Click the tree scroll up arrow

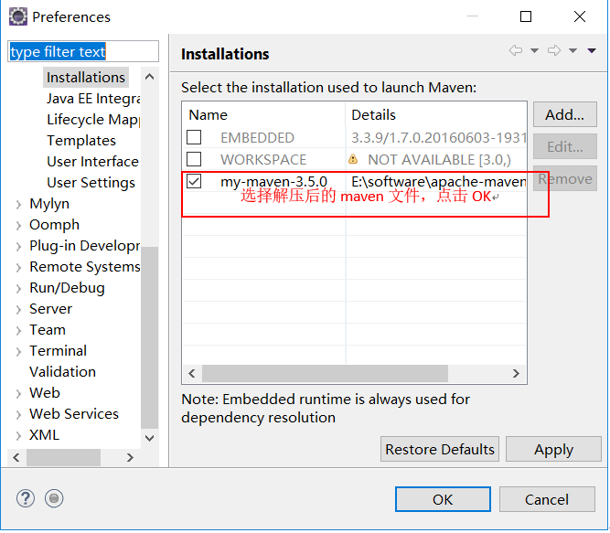point(150,77)
